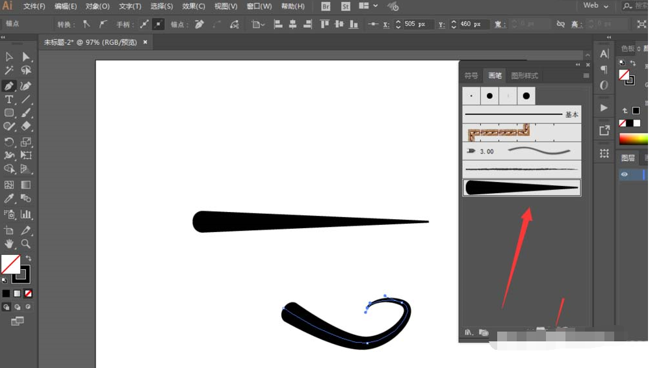Screen dimensions: 661x368
Task: Select the Hand tool
Action: 9,244
